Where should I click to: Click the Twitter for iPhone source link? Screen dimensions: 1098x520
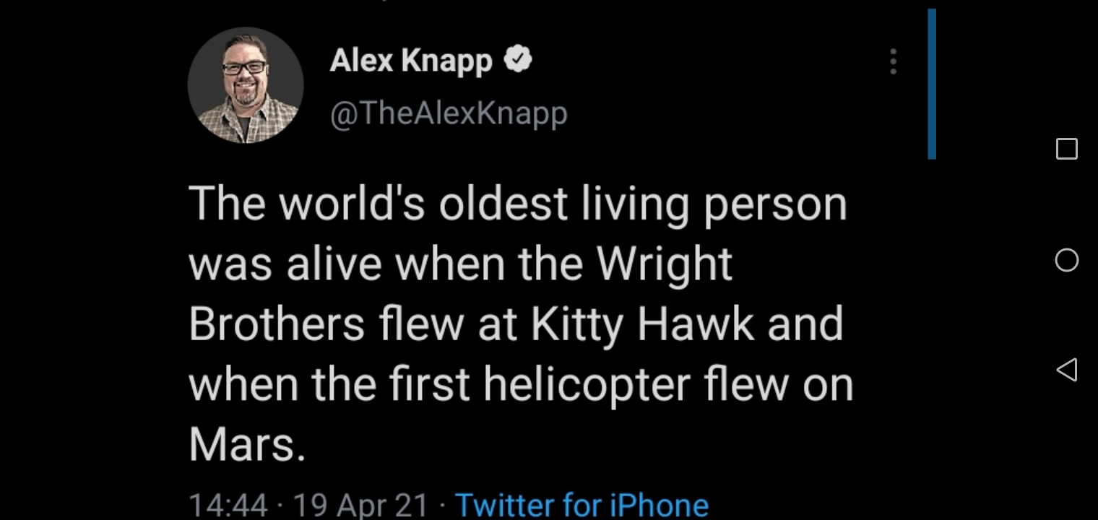click(x=582, y=504)
